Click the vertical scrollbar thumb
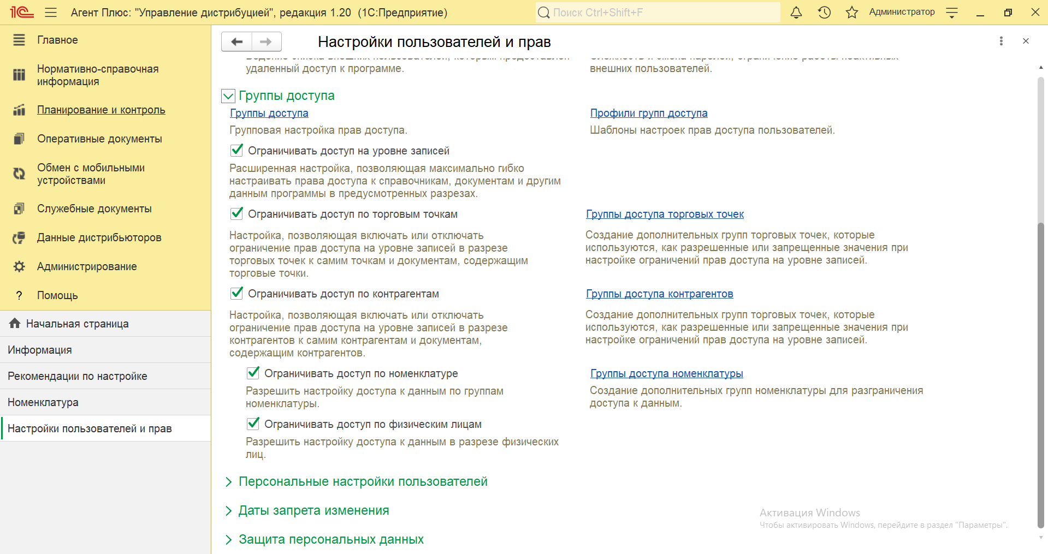This screenshot has width=1048, height=554. coord(1040,376)
